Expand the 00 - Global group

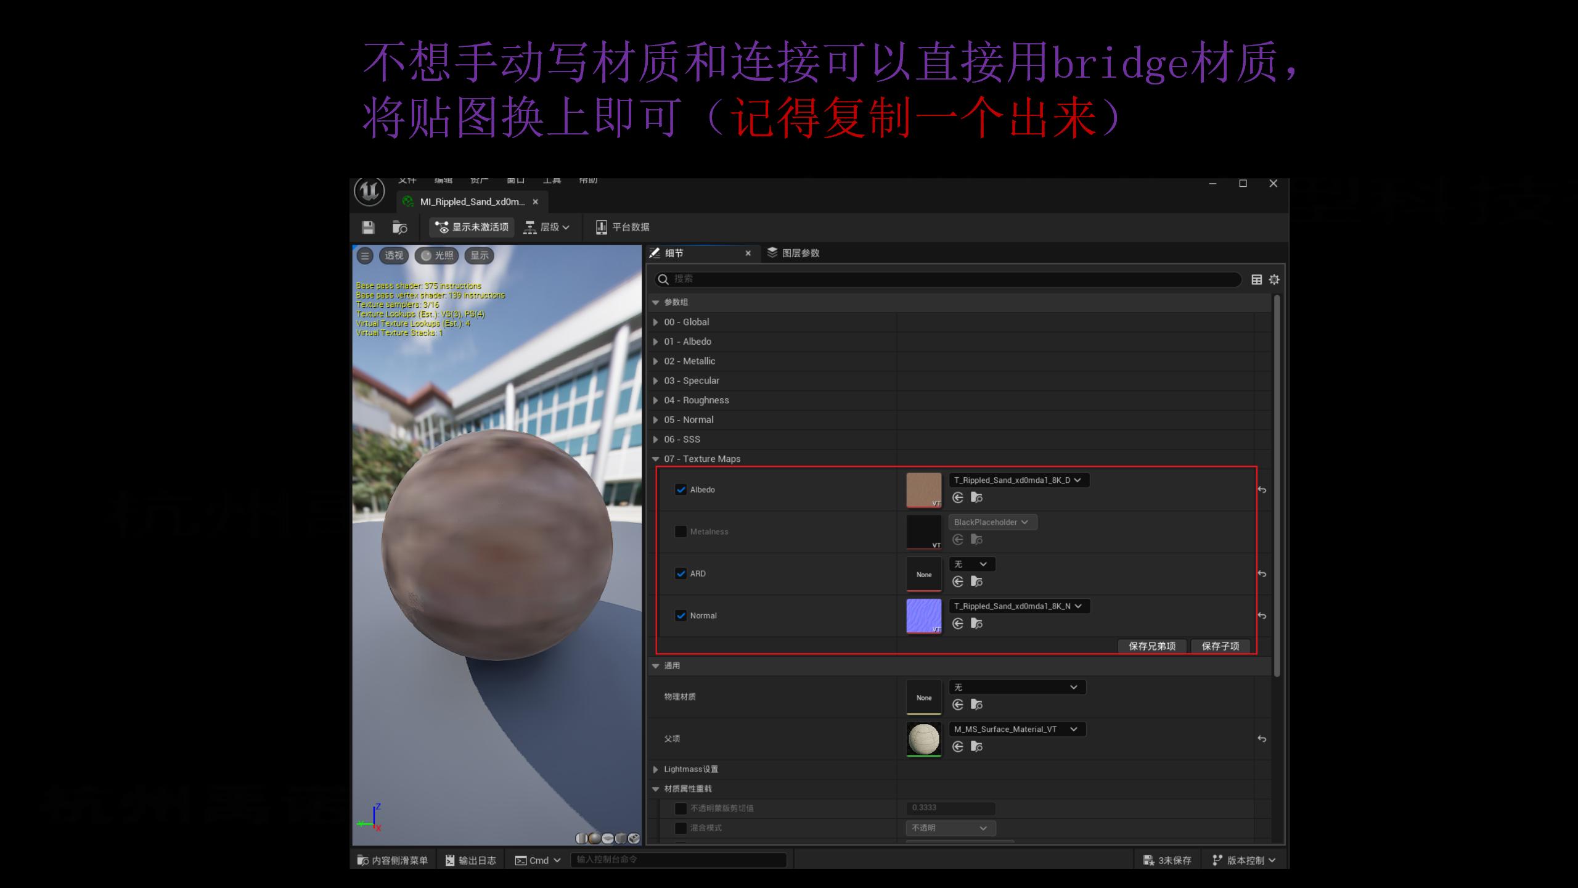(x=655, y=322)
